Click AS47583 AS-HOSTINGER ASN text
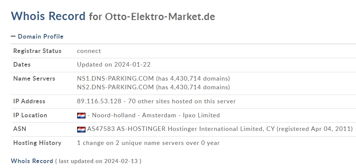The image size is (356, 168). tap(126, 129)
